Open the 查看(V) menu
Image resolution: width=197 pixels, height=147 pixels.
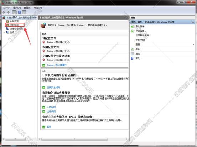(x=27, y=8)
